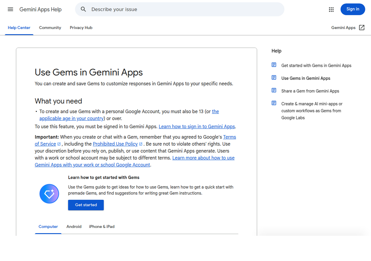Click article icon beside Share a Gem
Screen dimensions: 371x261
(274, 90)
